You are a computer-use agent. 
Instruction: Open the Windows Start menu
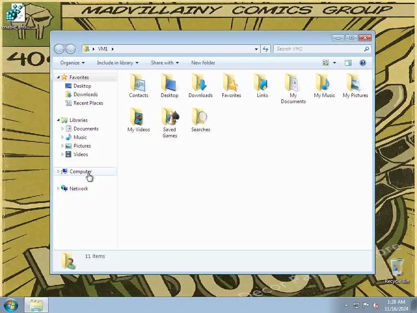[x=11, y=305]
